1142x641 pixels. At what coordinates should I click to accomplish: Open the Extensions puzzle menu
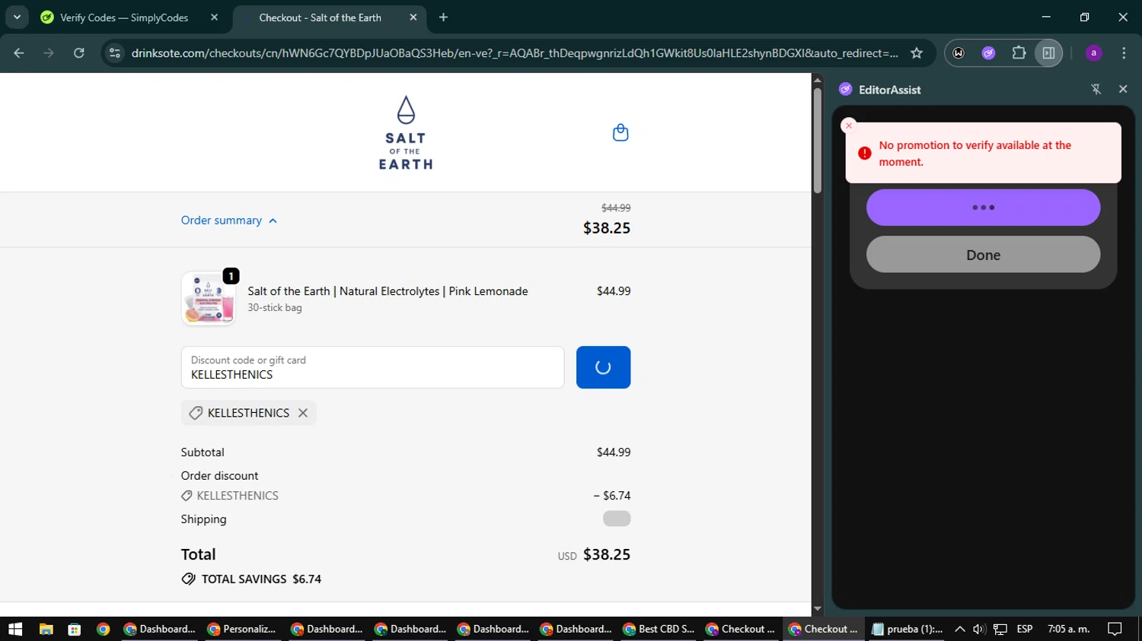pyautogui.click(x=1019, y=53)
